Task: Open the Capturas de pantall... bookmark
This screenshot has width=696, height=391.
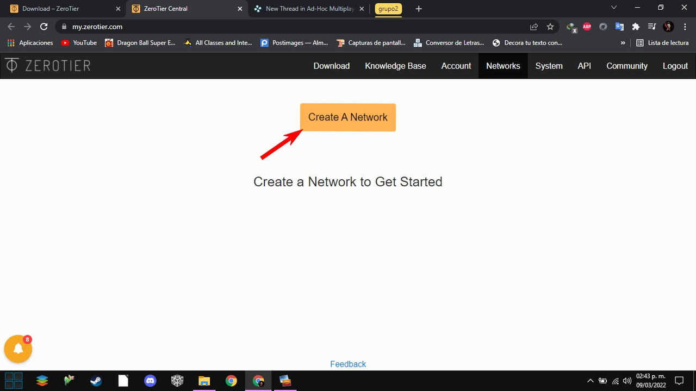Action: 371,43
